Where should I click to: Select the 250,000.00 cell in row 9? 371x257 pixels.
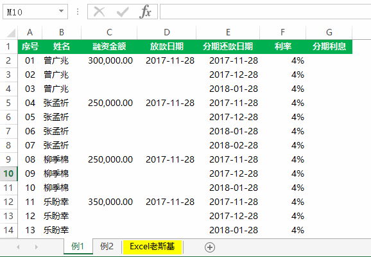tap(109, 159)
